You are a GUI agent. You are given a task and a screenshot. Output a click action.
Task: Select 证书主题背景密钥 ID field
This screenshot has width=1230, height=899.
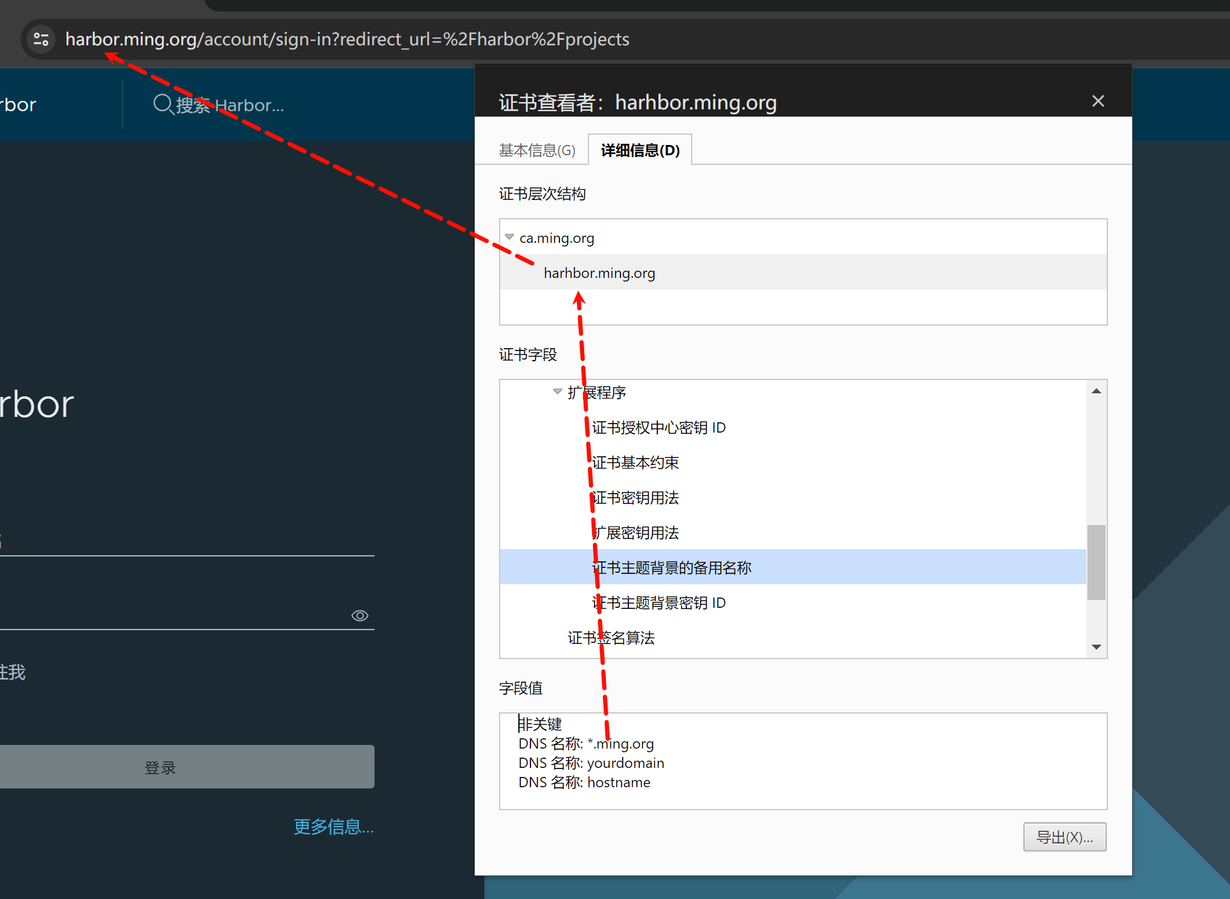tap(658, 603)
